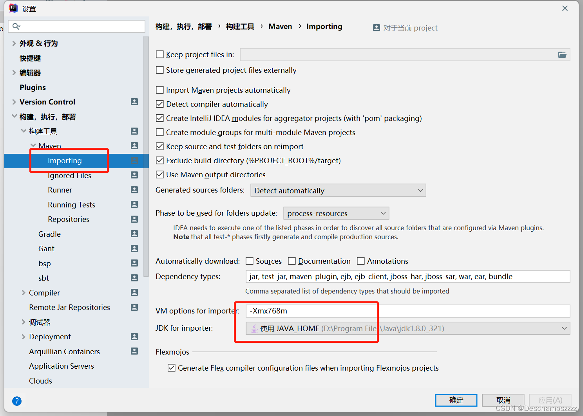Click project-level icon beside bsp
Viewport: 583px width, 416px height.
134,263
